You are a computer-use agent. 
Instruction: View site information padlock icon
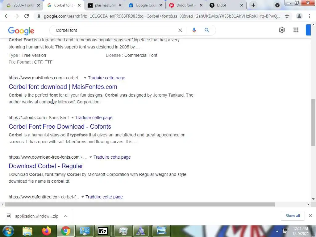(x=39, y=16)
